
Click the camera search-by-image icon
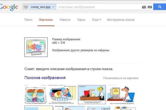(144, 7)
